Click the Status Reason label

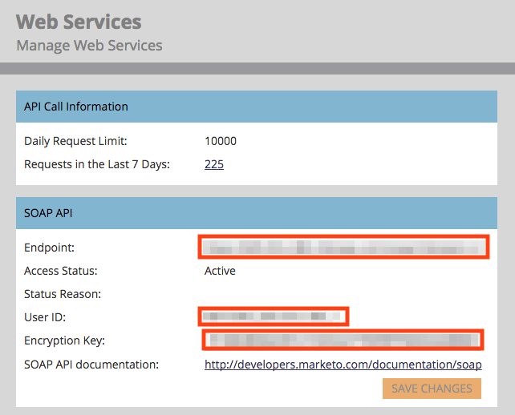pyautogui.click(x=63, y=294)
